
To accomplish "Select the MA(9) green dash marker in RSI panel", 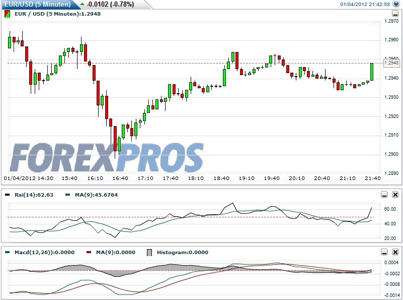I will [67, 194].
